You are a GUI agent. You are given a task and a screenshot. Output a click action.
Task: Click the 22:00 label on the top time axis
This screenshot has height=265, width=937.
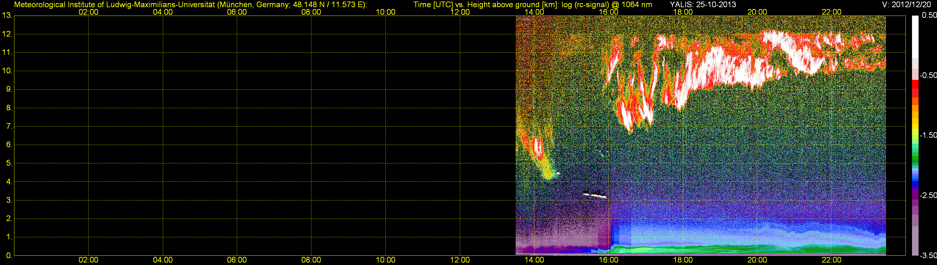pyautogui.click(x=831, y=12)
